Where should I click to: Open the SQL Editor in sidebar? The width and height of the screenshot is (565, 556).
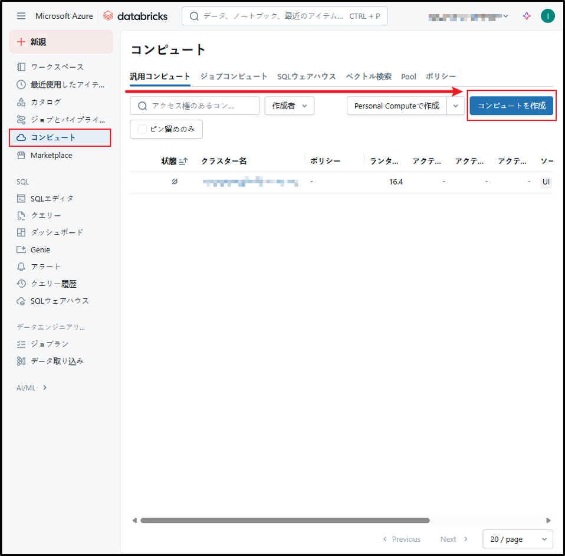(x=52, y=199)
